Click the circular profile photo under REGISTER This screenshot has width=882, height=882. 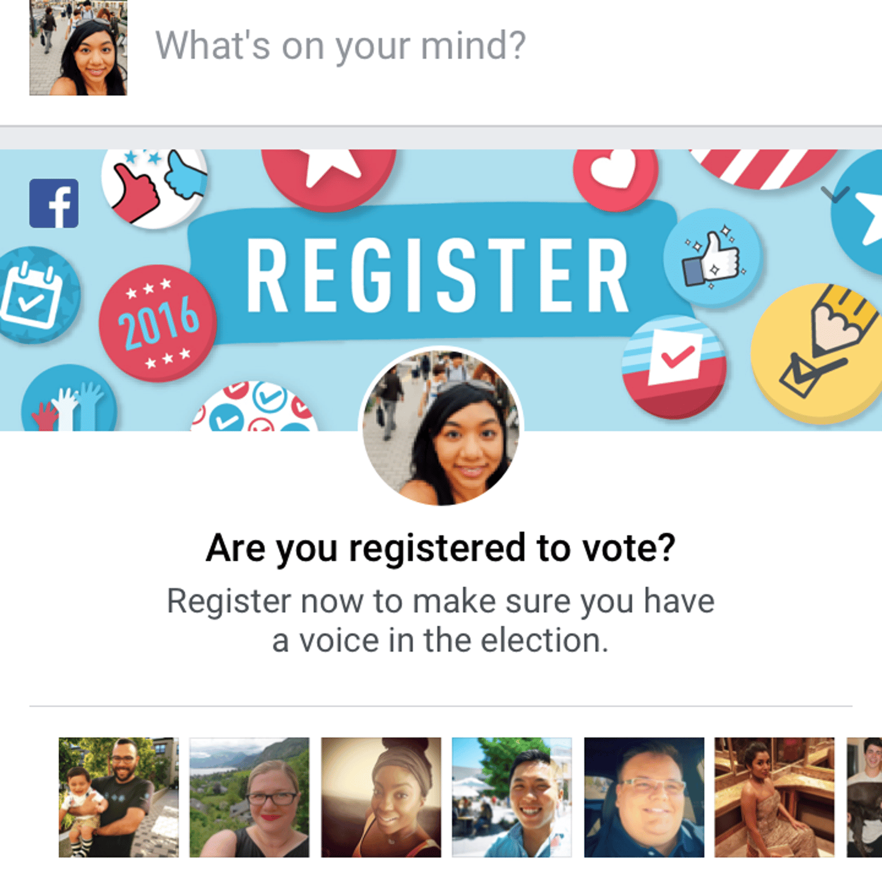coord(441,427)
